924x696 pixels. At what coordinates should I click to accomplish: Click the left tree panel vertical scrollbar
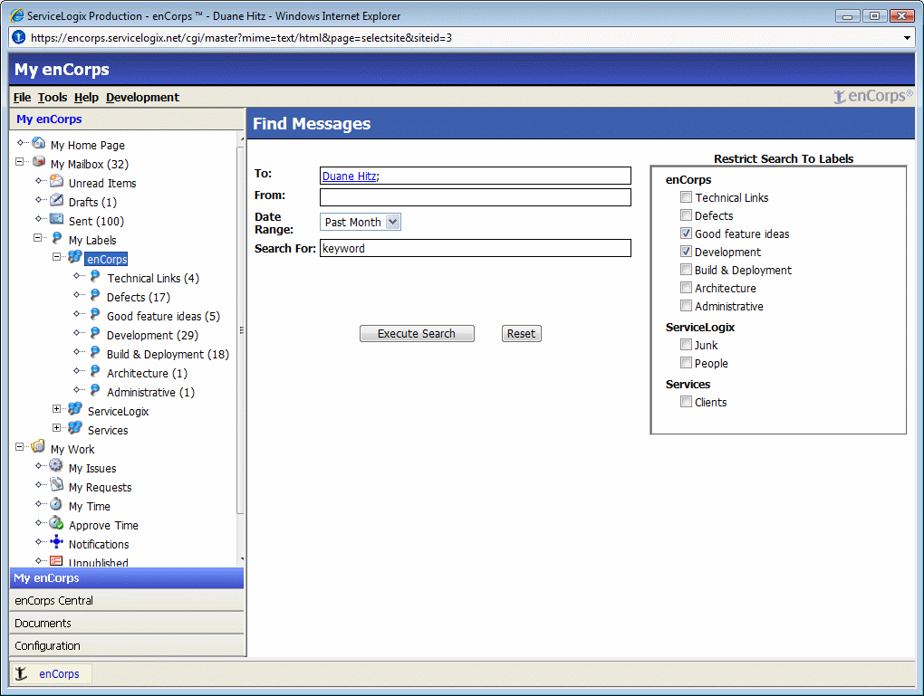[240, 329]
